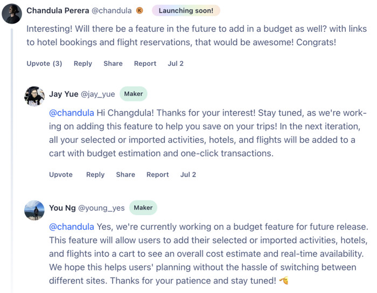The height and width of the screenshot is (293, 377).
Task: Report Jay Yue's reply
Action: point(158,175)
